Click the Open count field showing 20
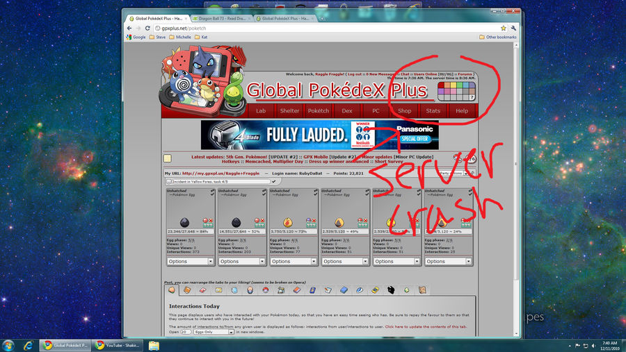 (185, 332)
